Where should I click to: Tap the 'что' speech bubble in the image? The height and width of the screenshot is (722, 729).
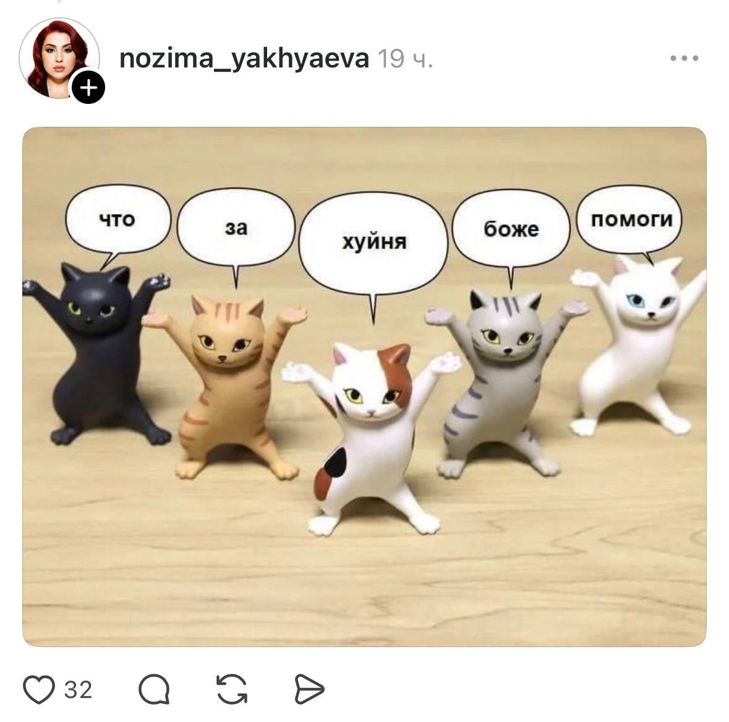pos(118,220)
